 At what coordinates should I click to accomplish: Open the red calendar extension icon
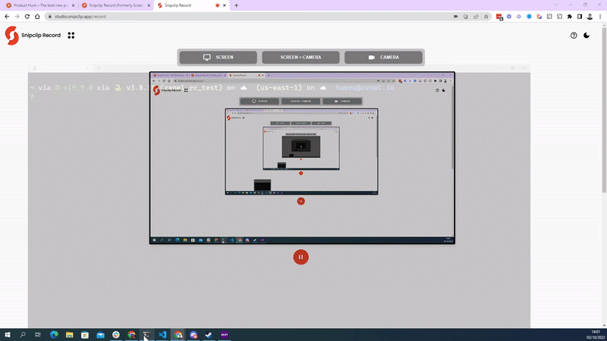pyautogui.click(x=499, y=17)
